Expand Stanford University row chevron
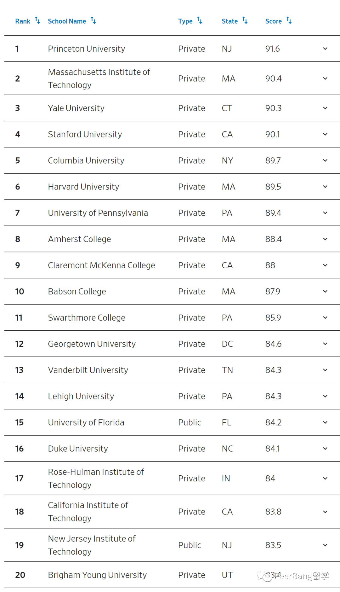The height and width of the screenshot is (592, 340). (x=325, y=134)
